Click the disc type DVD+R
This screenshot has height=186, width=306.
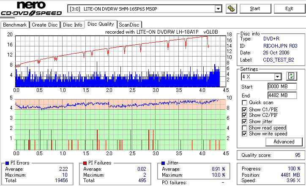tap(271, 39)
